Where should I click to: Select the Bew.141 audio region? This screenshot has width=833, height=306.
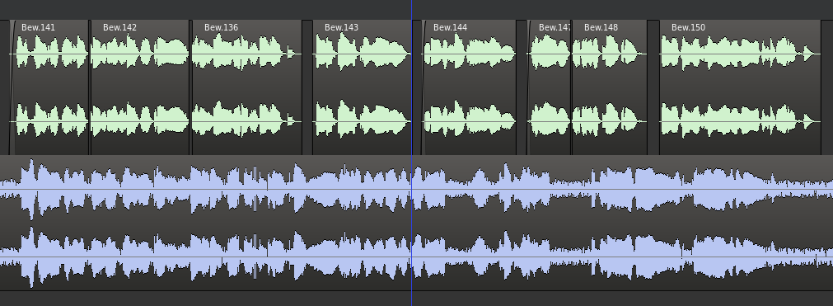click(49, 87)
